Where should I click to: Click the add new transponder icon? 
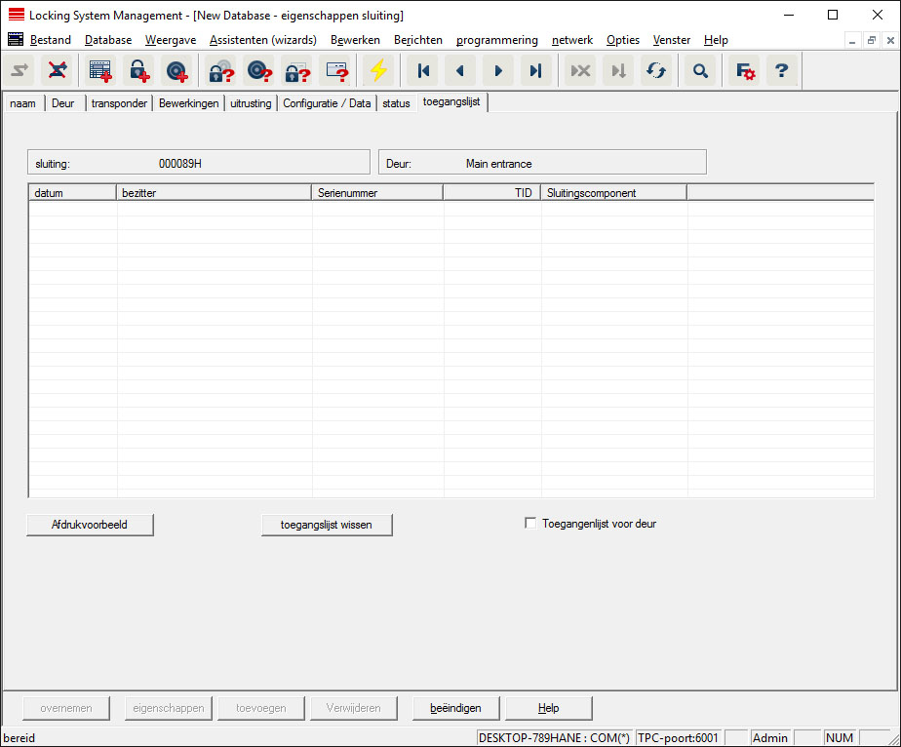tap(176, 71)
